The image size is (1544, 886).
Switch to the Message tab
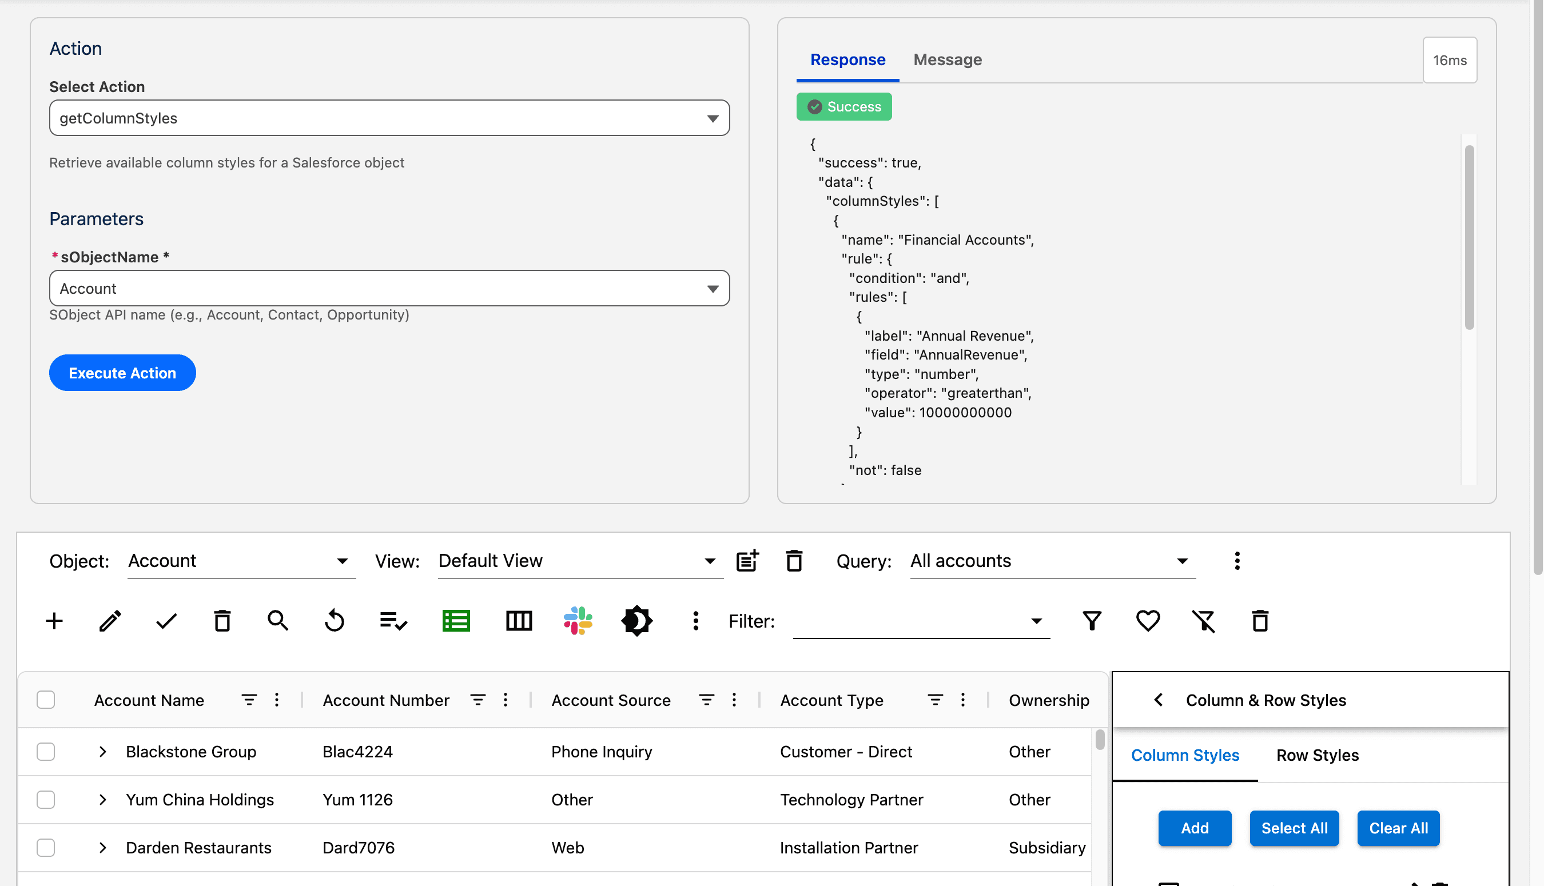[947, 59]
